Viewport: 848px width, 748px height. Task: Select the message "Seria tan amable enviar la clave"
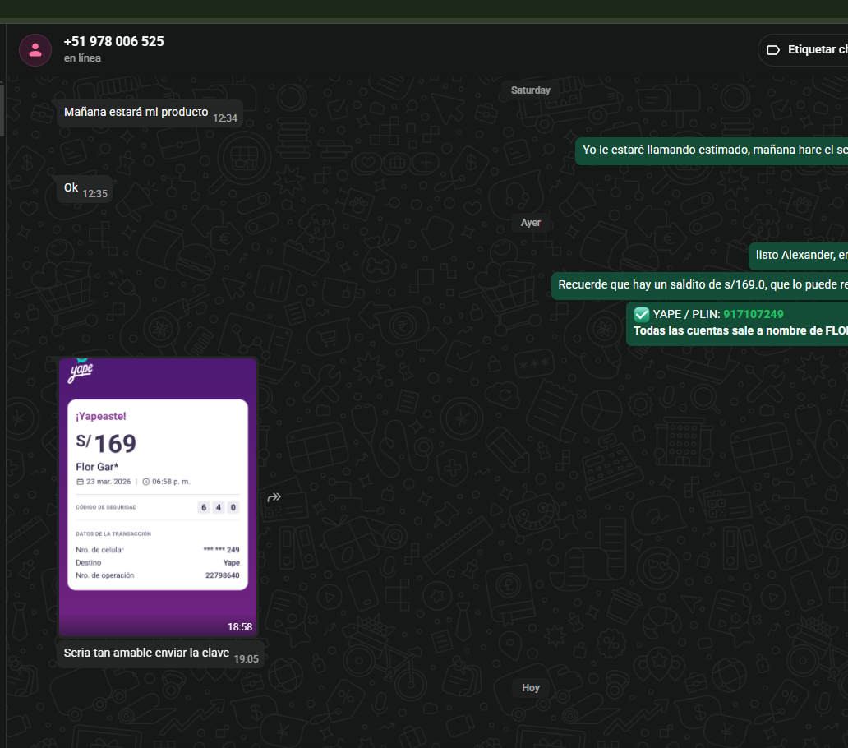pos(146,653)
